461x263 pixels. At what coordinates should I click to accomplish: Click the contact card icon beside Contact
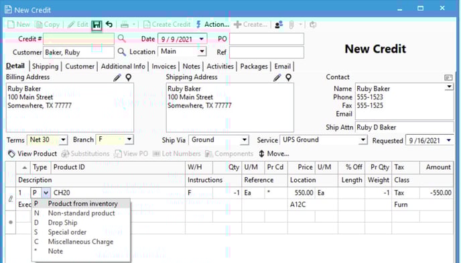coord(448,77)
